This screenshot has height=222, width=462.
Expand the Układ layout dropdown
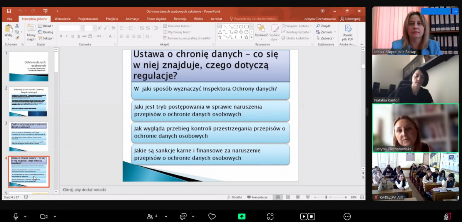46,26
